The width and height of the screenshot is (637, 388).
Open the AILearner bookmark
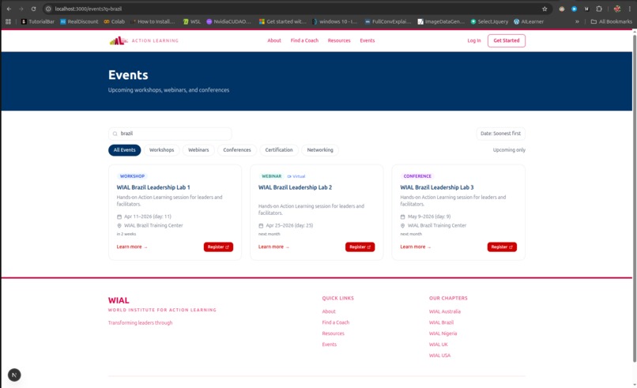(x=529, y=21)
